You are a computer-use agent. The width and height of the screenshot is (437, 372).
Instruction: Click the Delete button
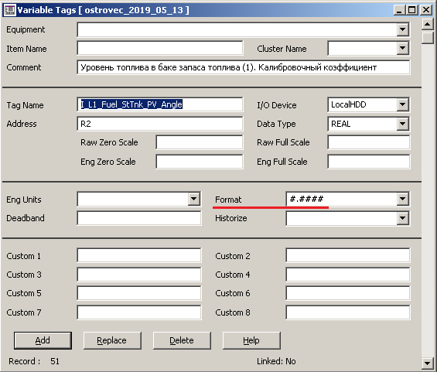coord(182,340)
